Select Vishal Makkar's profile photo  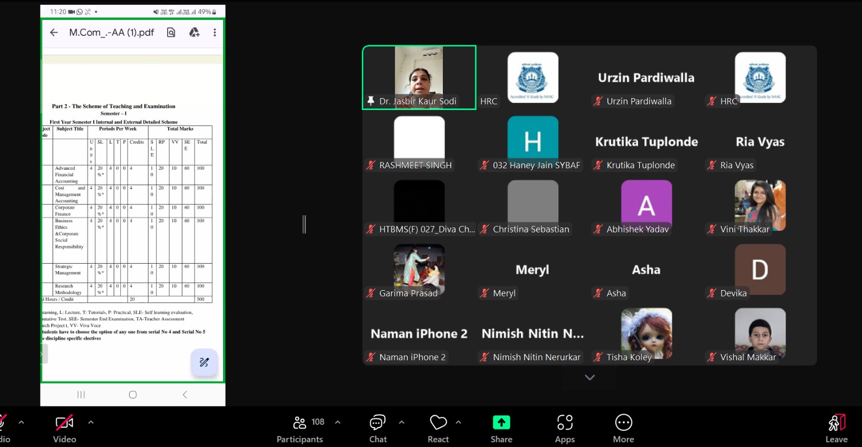click(760, 332)
